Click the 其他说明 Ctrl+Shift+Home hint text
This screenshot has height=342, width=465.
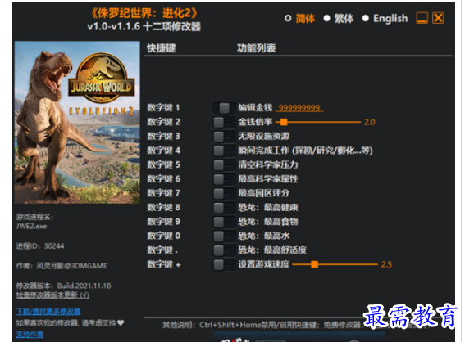coord(262,325)
